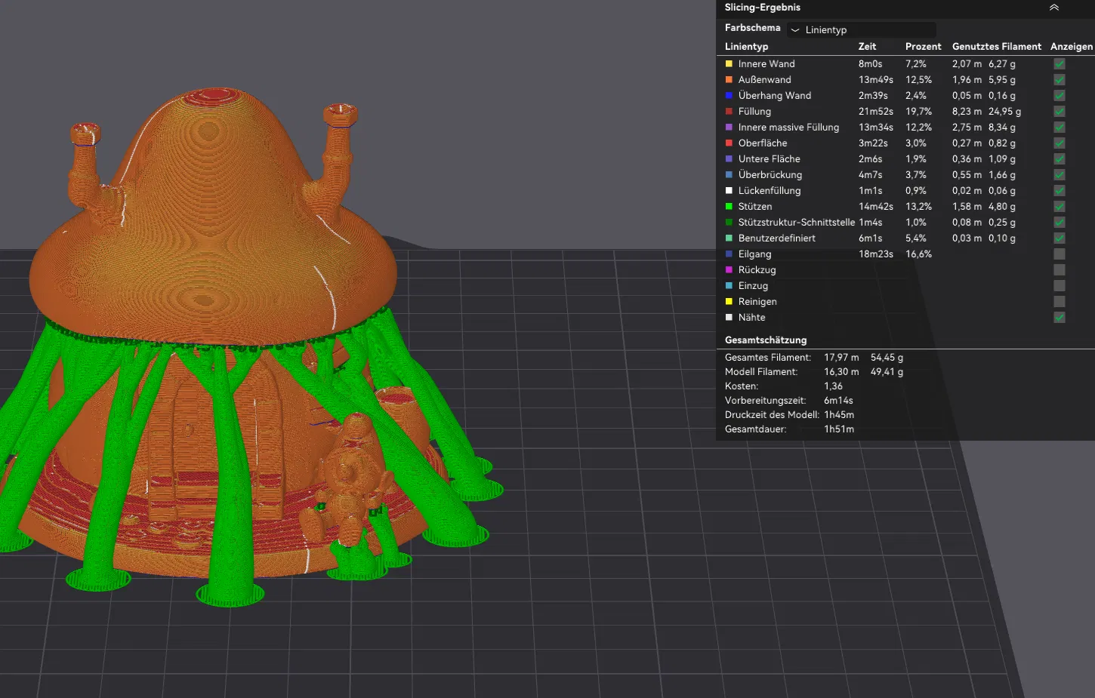The height and width of the screenshot is (698, 1095).
Task: Click the Prozent column header
Action: pyautogui.click(x=923, y=47)
